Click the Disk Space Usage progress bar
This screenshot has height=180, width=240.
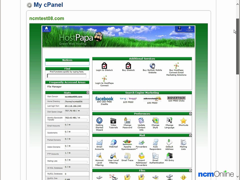(x=76, y=113)
